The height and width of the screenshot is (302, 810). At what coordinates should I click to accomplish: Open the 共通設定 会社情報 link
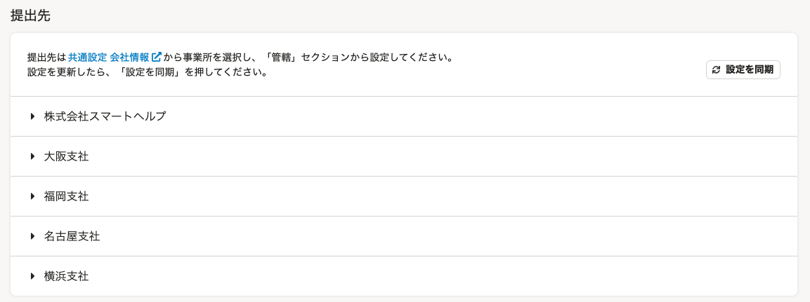pos(115,57)
